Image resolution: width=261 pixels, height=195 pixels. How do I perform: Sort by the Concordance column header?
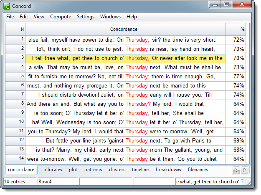(x=124, y=29)
